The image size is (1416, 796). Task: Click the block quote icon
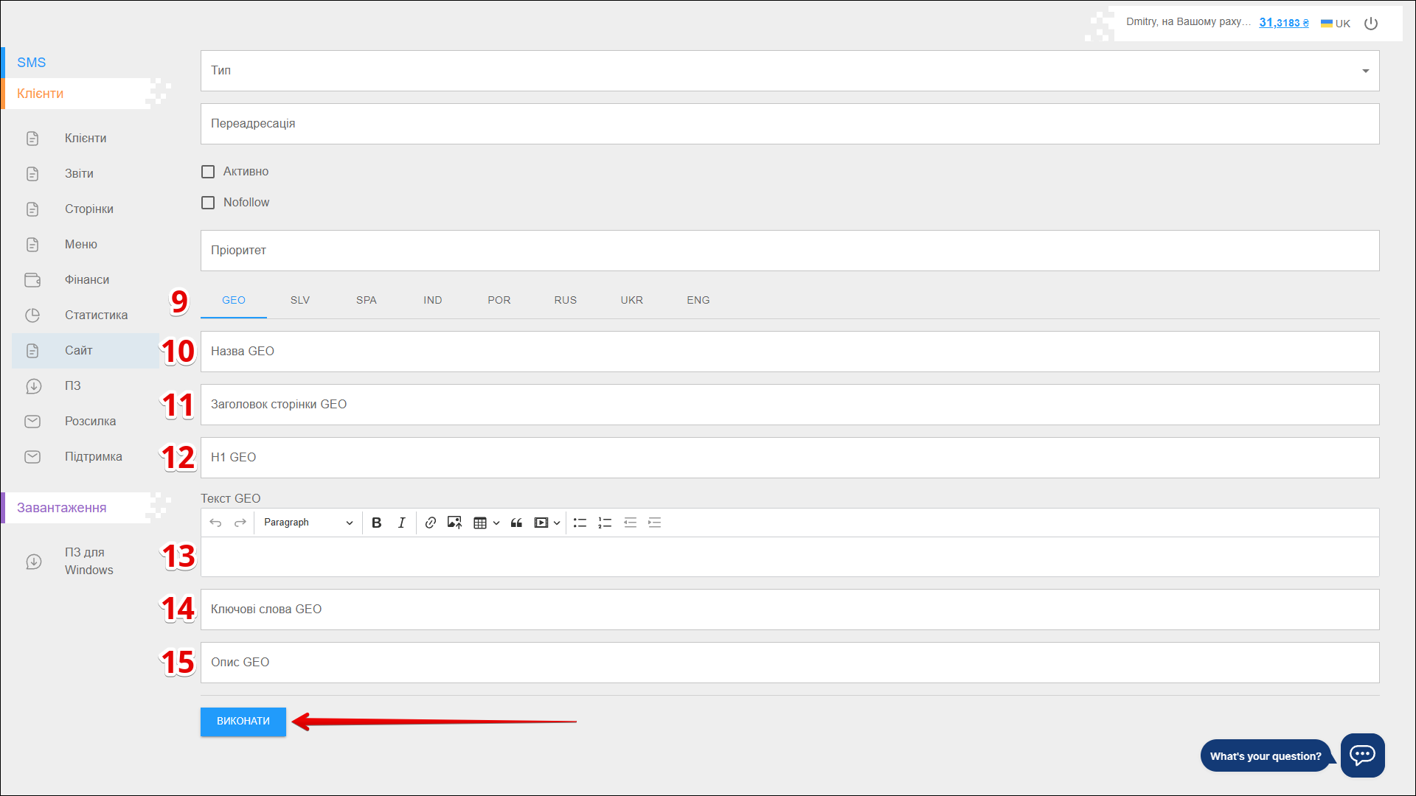[516, 523]
